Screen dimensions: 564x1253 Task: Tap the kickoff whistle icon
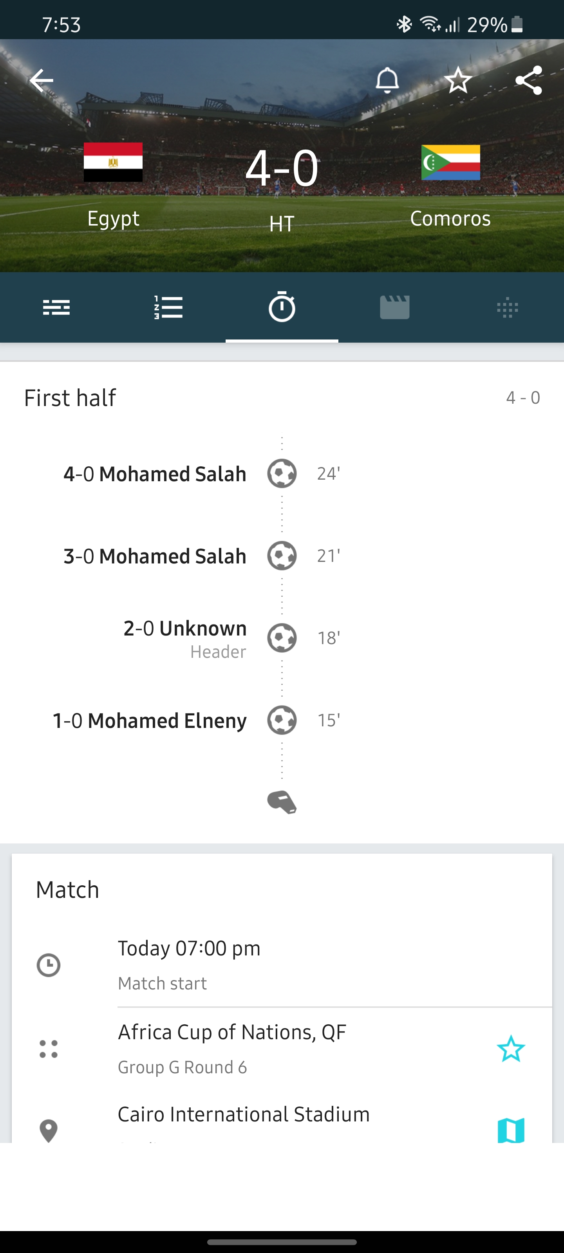coord(282,802)
